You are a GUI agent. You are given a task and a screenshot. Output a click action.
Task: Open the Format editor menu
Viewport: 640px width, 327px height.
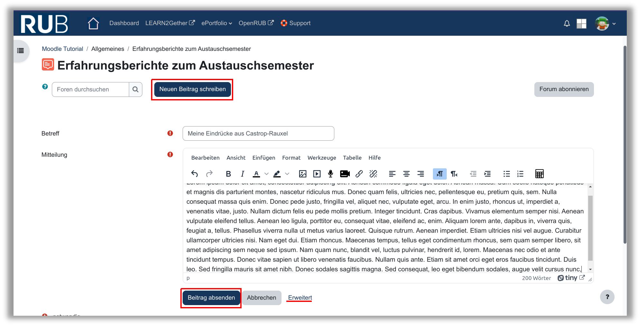point(291,158)
